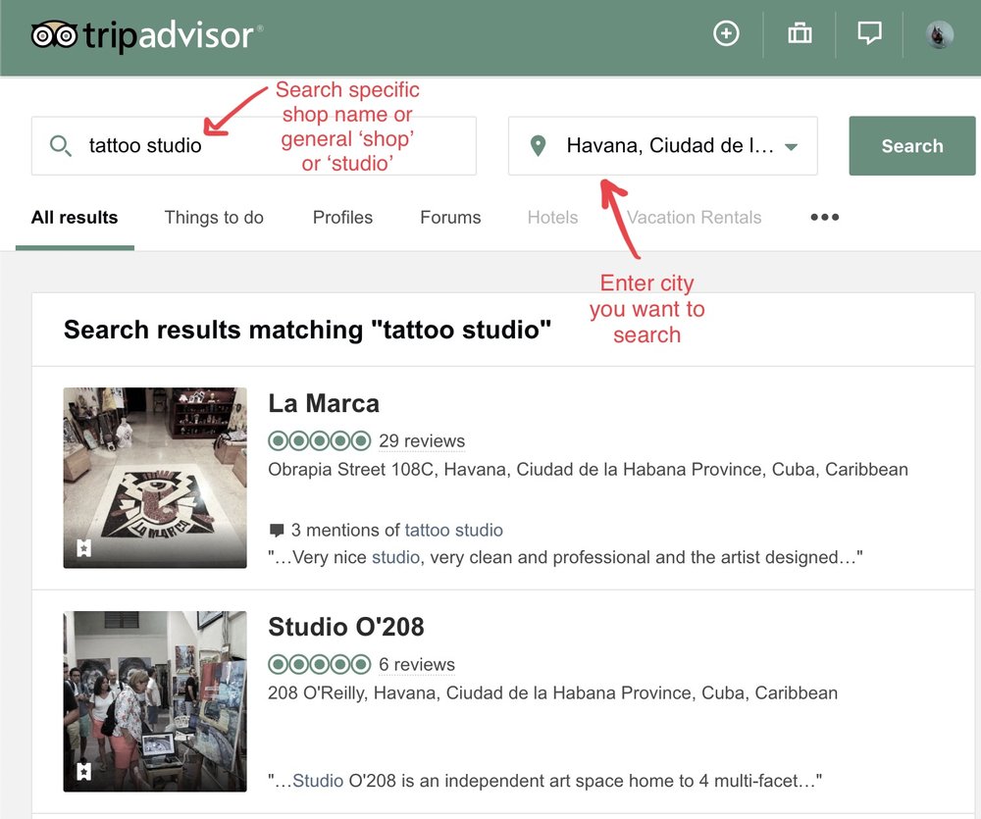Image resolution: width=981 pixels, height=819 pixels.
Task: Click the 'Very nice studio' review snippet
Action: [566, 557]
